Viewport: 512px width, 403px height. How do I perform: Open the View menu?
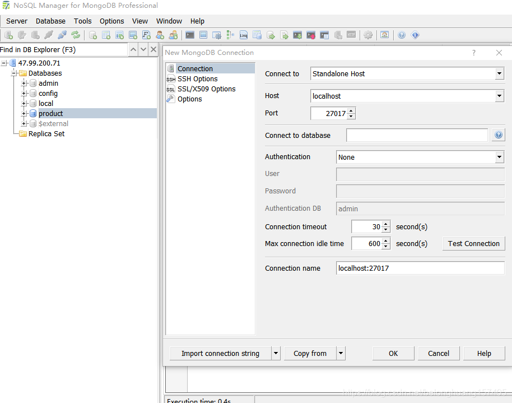139,21
